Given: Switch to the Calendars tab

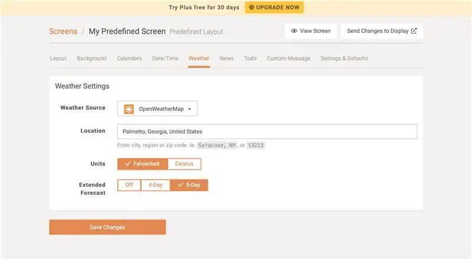Looking at the screenshot, I should pyautogui.click(x=129, y=58).
